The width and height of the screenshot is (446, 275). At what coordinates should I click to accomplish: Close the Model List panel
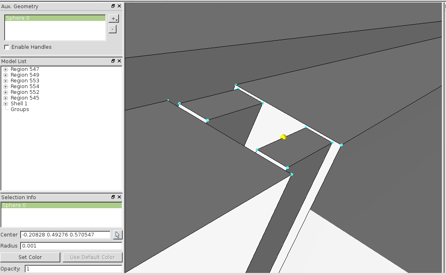(119, 61)
